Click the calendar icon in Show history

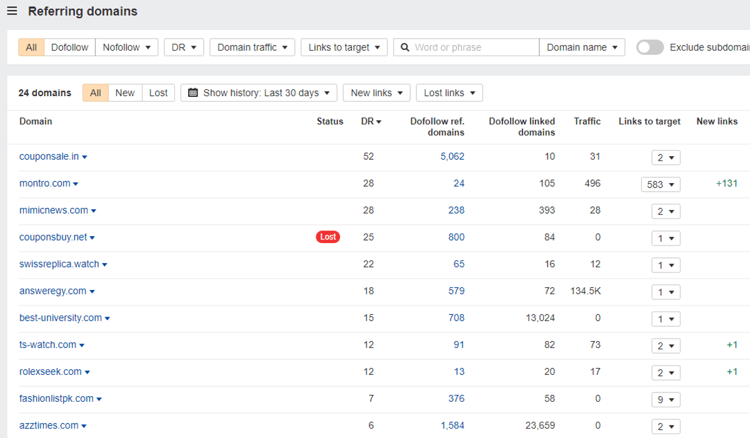point(193,92)
